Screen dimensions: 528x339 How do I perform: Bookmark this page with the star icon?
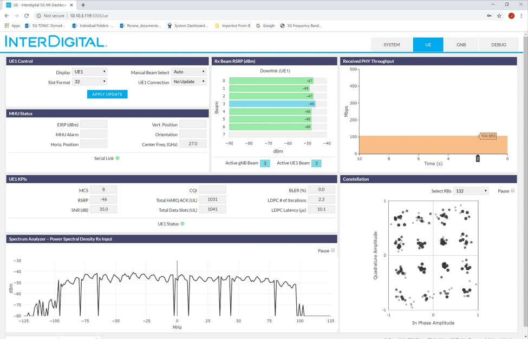pyautogui.click(x=499, y=16)
